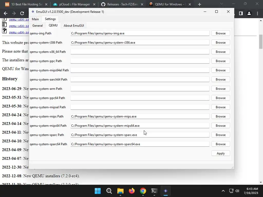Edit the qemu-img Path field

click(x=140, y=33)
